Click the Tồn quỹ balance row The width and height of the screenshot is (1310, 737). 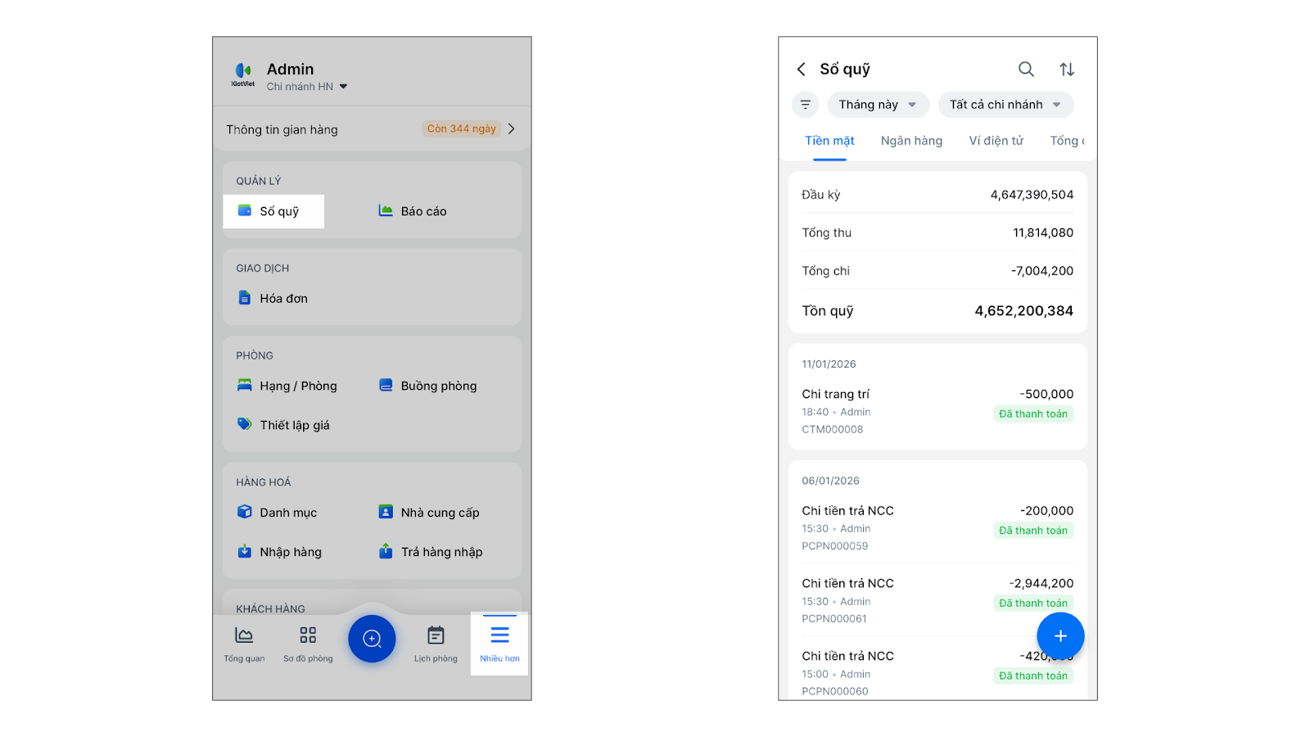pos(937,311)
